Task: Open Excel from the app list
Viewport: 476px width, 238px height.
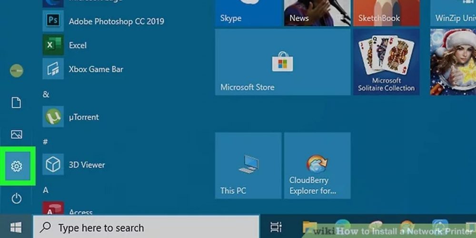Action: pyautogui.click(x=77, y=45)
